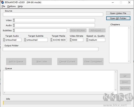The image size is (134, 107).
Task: Step the Subtitles stream spinner arrows
Action: [x=14, y=30]
